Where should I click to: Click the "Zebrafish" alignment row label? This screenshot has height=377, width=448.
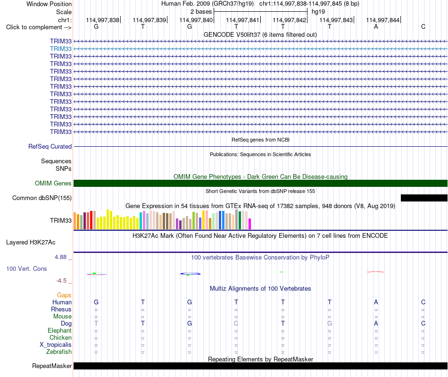tap(59, 352)
